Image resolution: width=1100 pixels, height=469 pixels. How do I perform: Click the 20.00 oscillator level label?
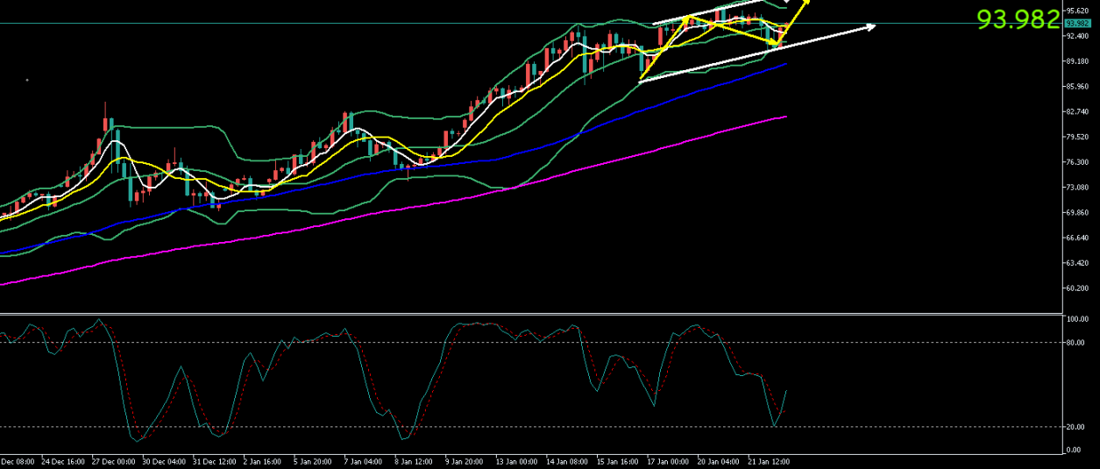tap(1077, 427)
